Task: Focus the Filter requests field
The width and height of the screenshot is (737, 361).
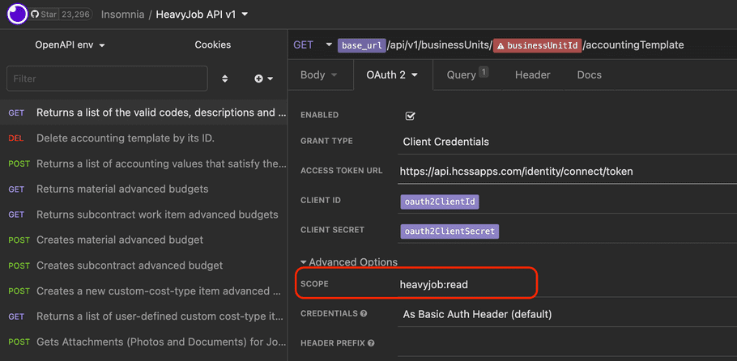Action: point(107,79)
